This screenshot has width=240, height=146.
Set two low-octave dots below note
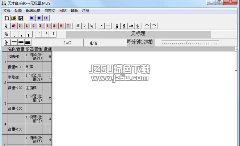(21, 34)
